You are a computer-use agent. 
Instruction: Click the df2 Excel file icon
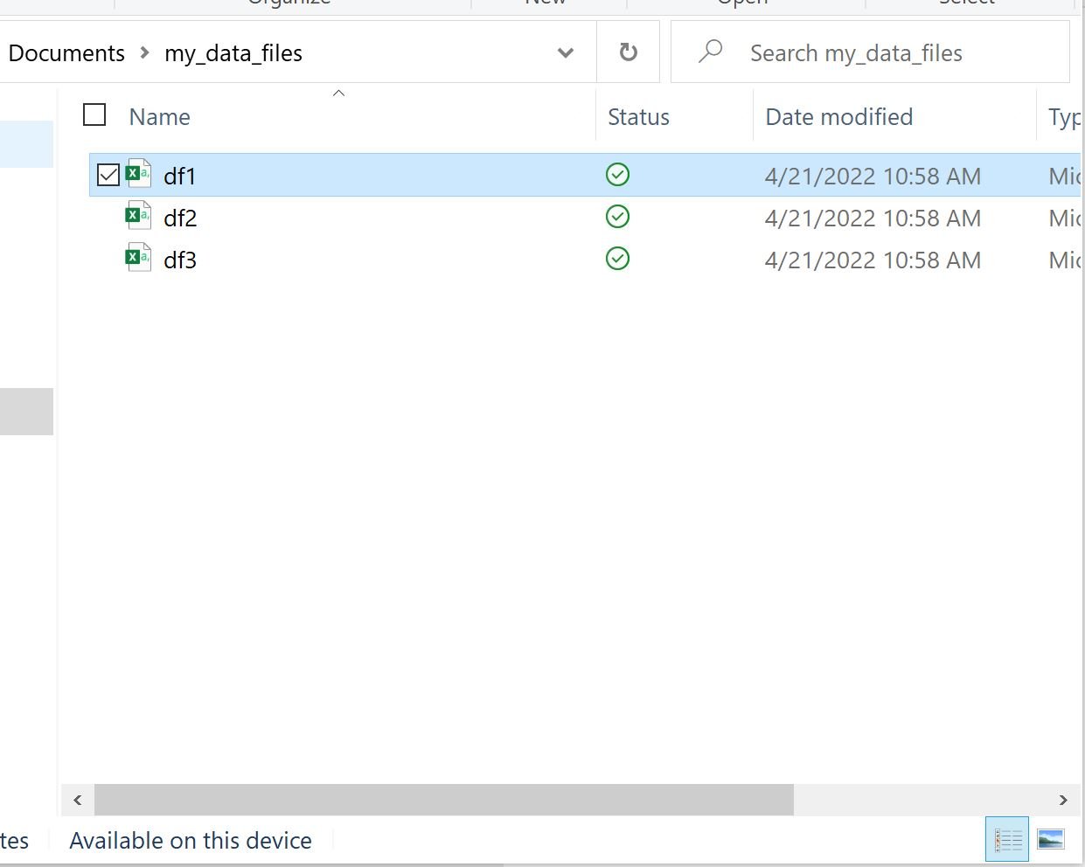click(x=138, y=216)
